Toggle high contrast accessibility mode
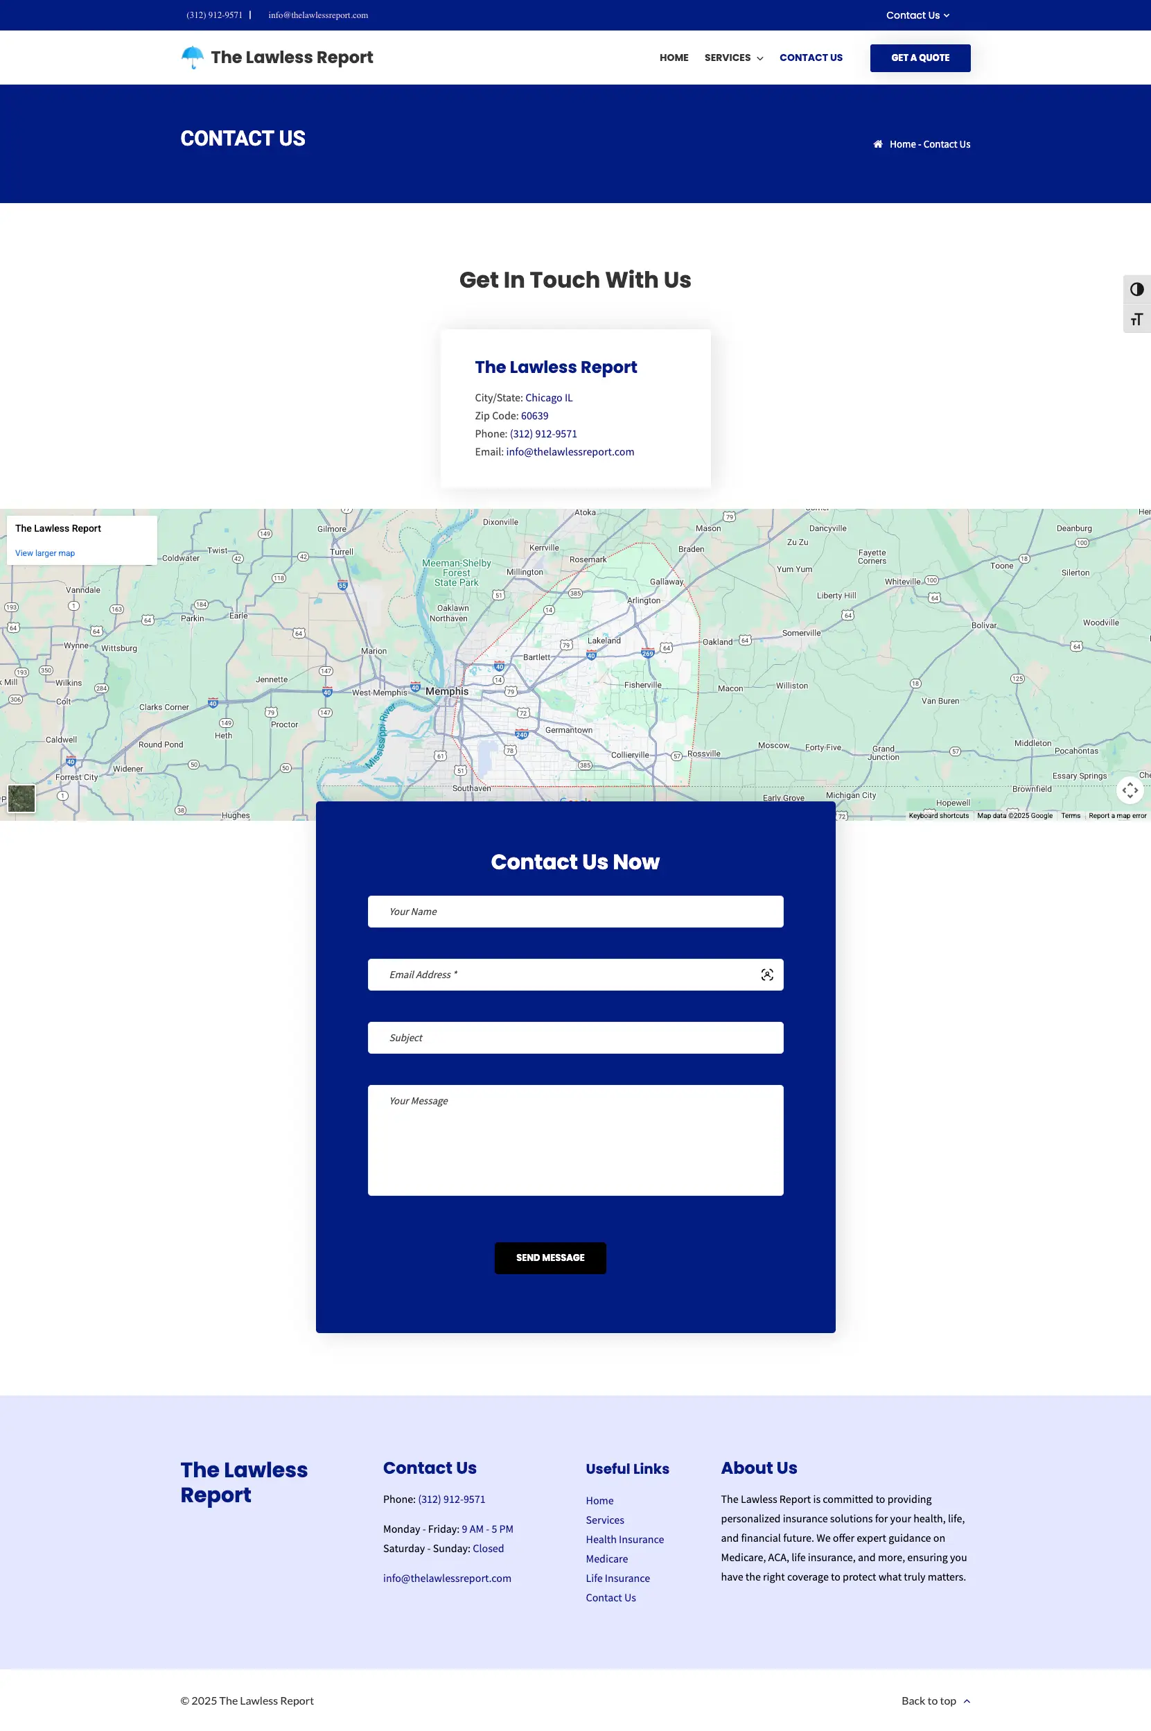 pyautogui.click(x=1136, y=289)
